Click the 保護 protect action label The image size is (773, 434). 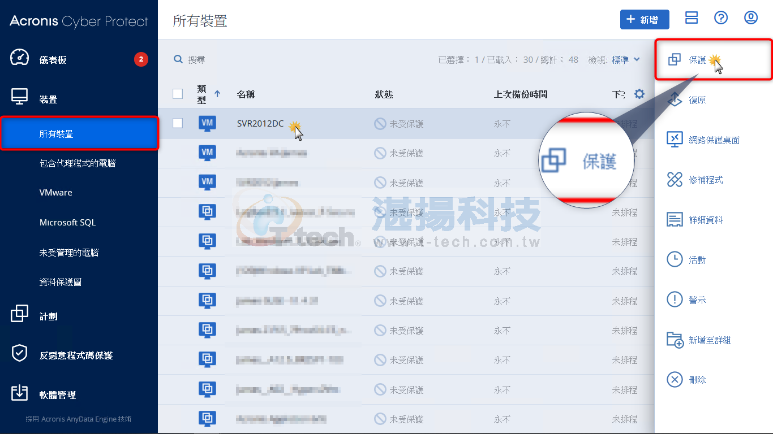697,60
